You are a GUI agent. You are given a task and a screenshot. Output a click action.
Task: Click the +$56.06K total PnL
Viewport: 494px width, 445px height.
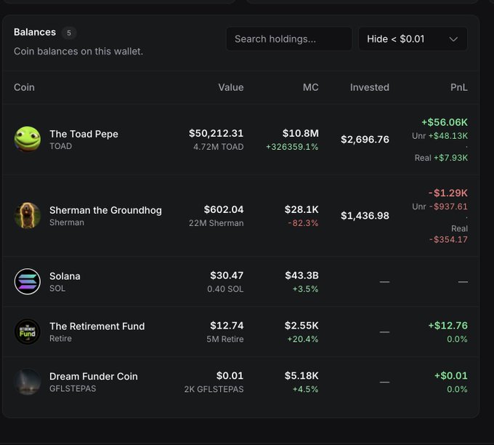(x=445, y=122)
